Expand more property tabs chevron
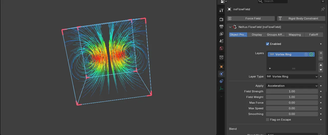 221,97
